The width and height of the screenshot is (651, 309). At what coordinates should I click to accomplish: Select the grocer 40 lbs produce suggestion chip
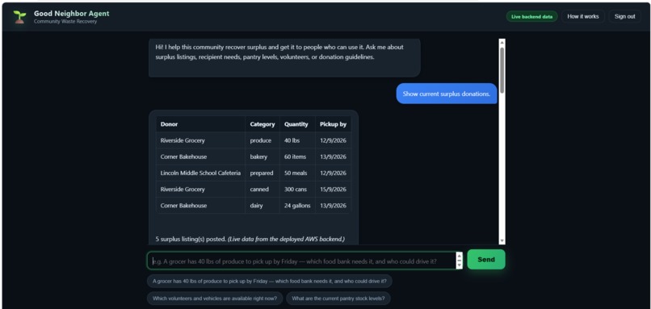[270, 281]
